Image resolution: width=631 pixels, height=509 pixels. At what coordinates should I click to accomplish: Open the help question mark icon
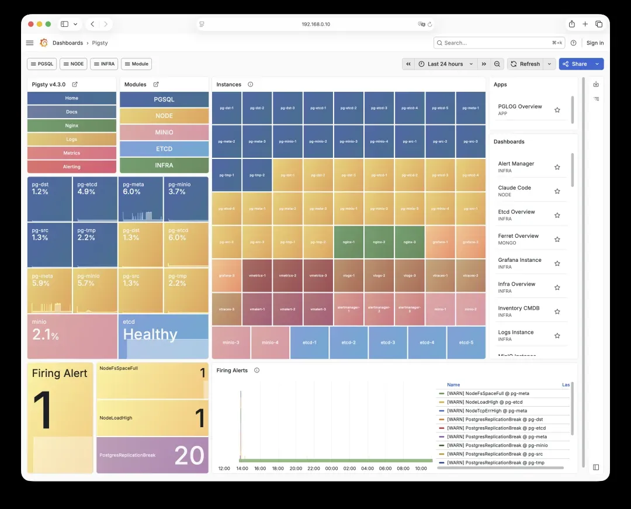tap(574, 43)
